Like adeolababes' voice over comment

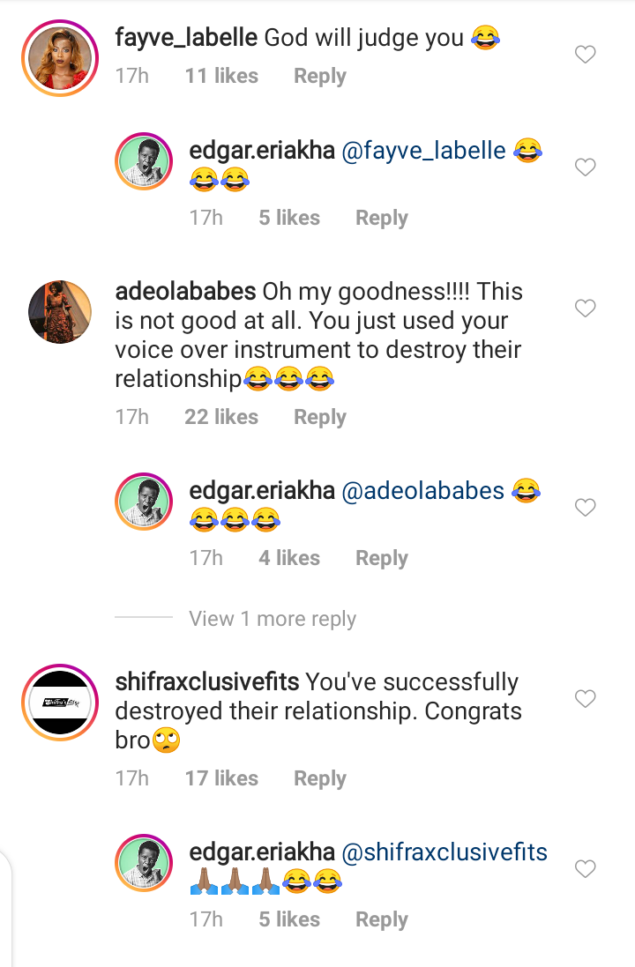tap(585, 309)
